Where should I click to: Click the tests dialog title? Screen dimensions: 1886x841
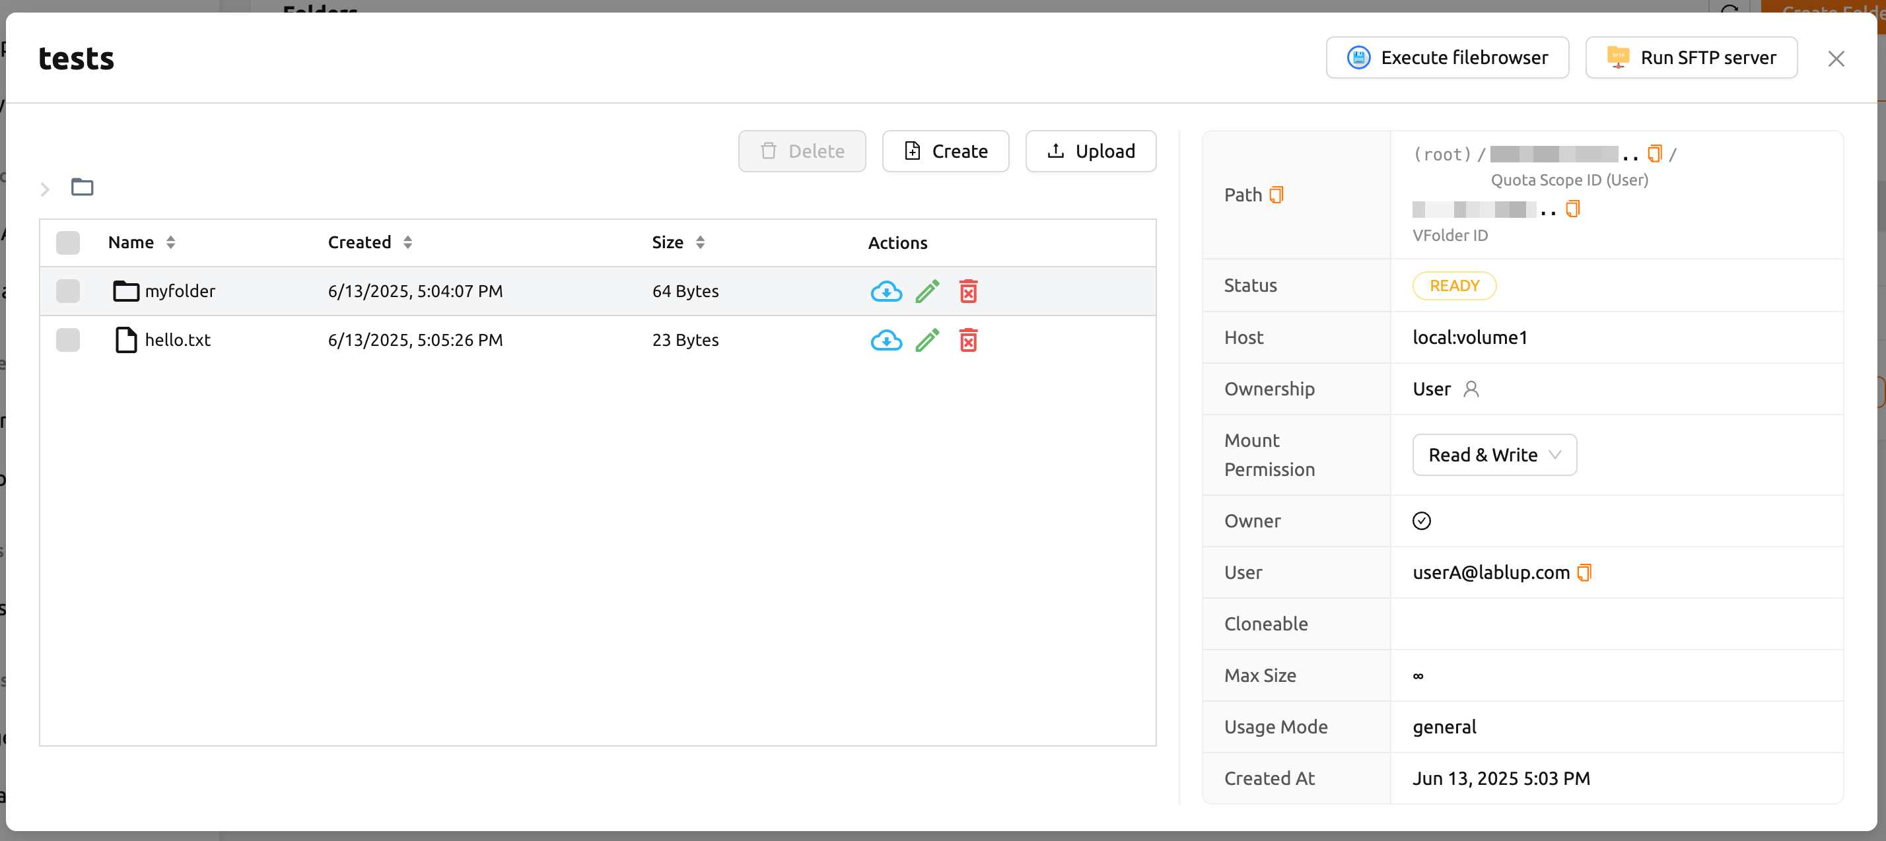click(x=76, y=59)
